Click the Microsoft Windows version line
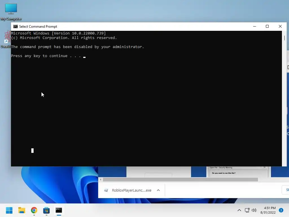The height and width of the screenshot is (217, 289). (x=58, y=33)
